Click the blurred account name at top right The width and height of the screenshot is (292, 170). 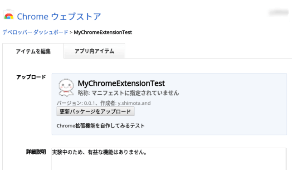pos(279,13)
